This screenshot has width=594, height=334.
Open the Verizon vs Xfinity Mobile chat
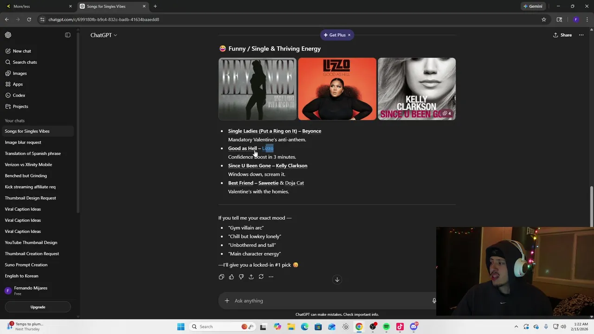tap(37, 165)
